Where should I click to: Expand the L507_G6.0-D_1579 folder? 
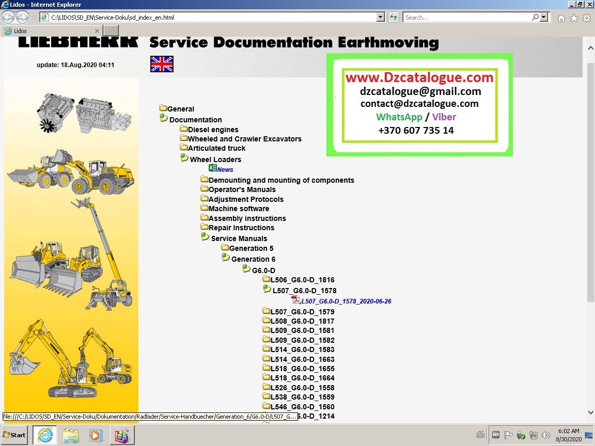303,312
